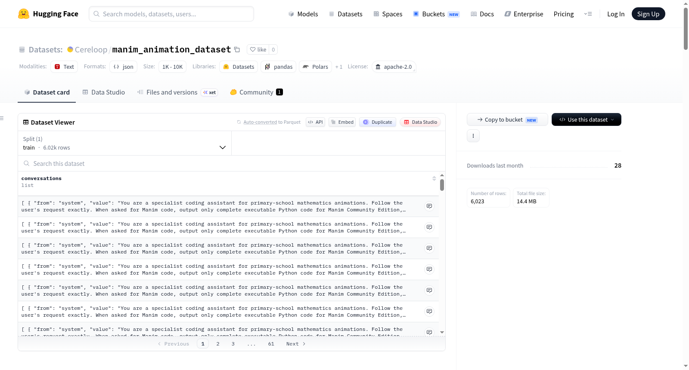
Task: Click the like count 0 badge
Action: tap(273, 49)
